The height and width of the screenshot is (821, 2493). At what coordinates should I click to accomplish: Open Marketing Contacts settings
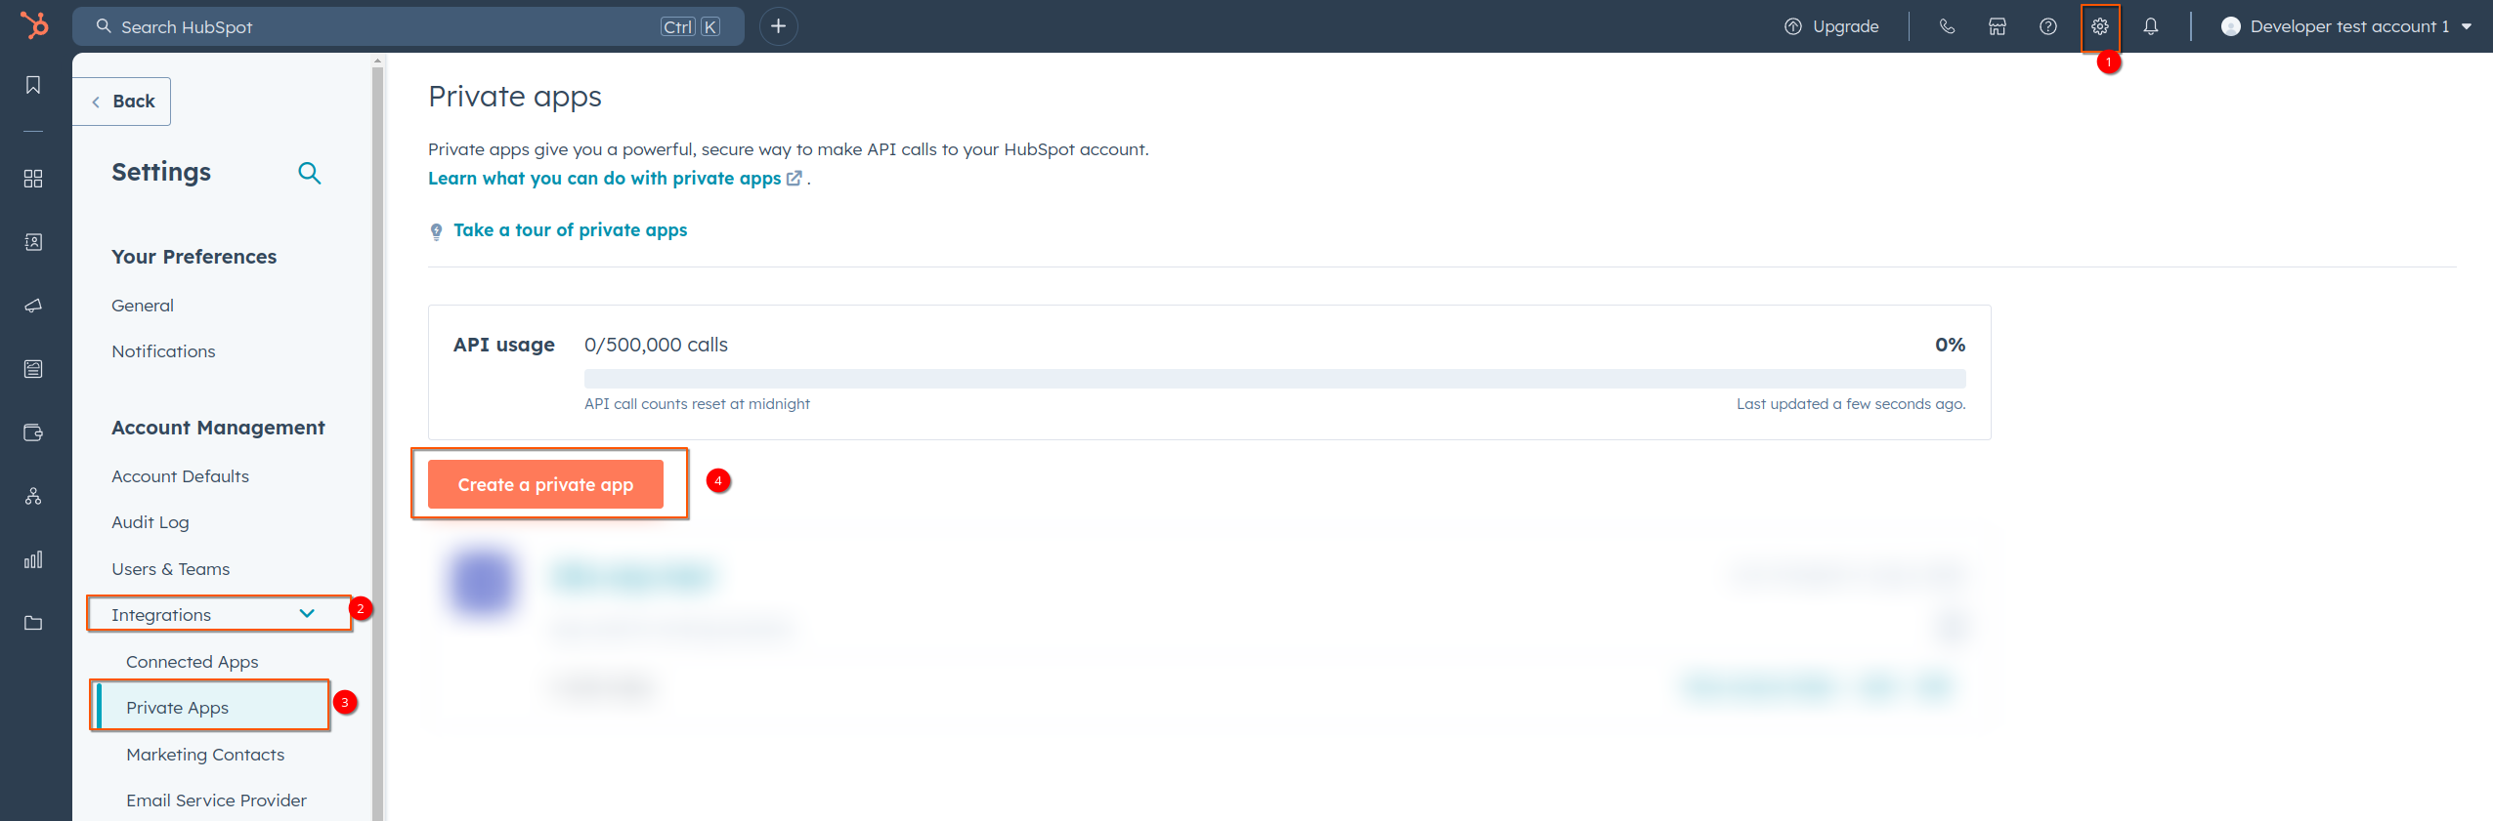pyautogui.click(x=205, y=755)
